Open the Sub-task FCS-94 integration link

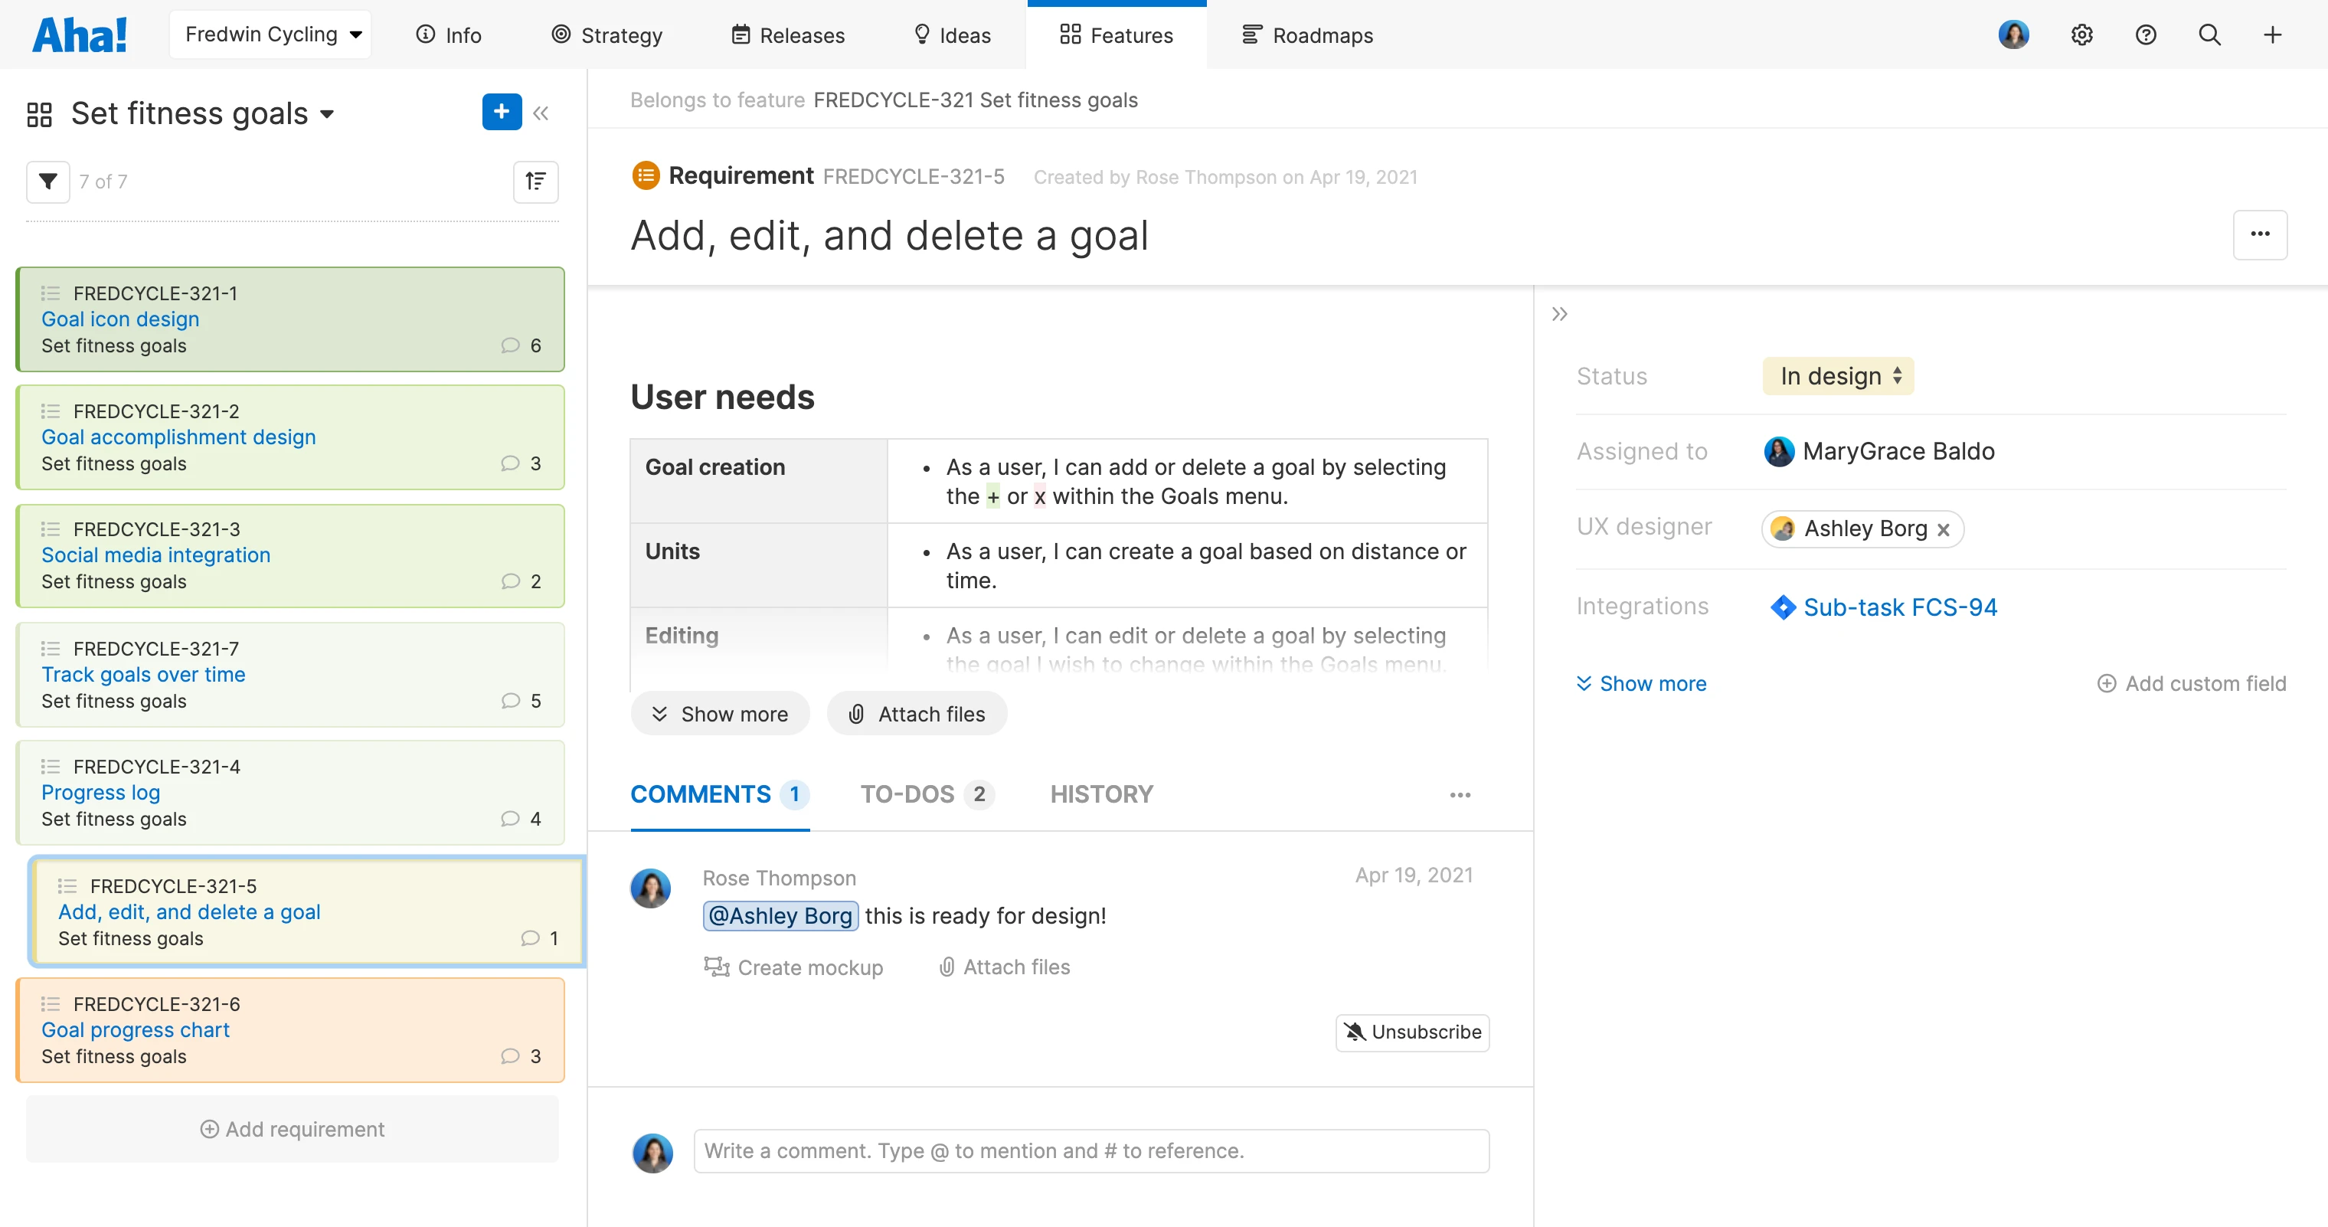coord(1898,607)
